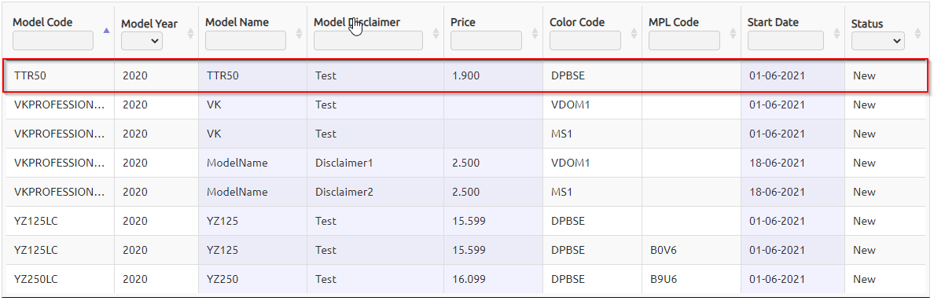Click Model Disclaimer sort arrows
Screen dimensions: 934x301
(x=436, y=33)
